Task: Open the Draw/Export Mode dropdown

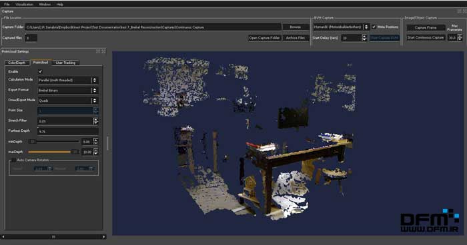Action: pos(68,101)
